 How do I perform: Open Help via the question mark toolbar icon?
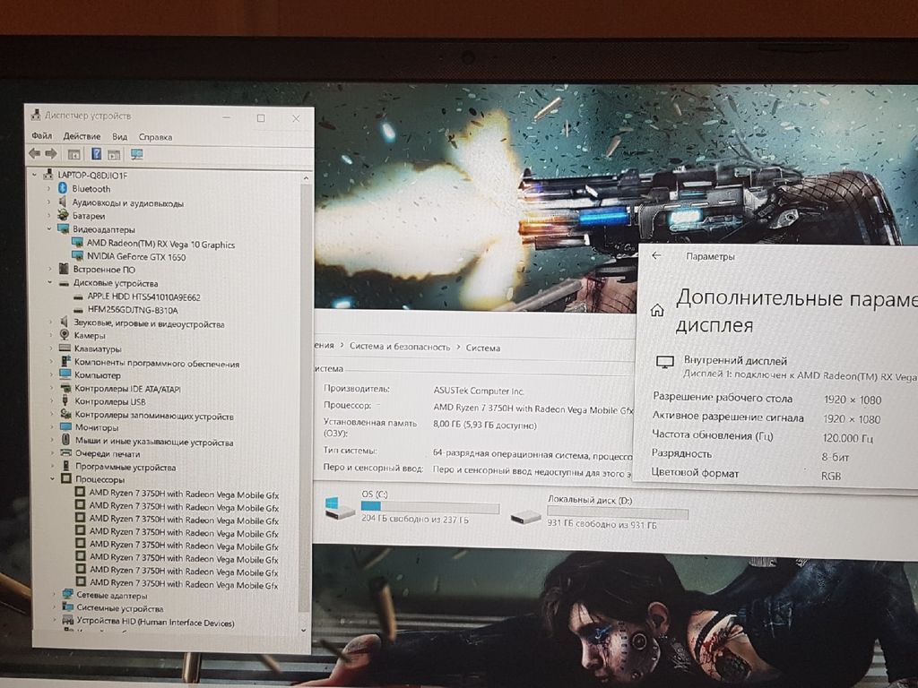[97, 154]
